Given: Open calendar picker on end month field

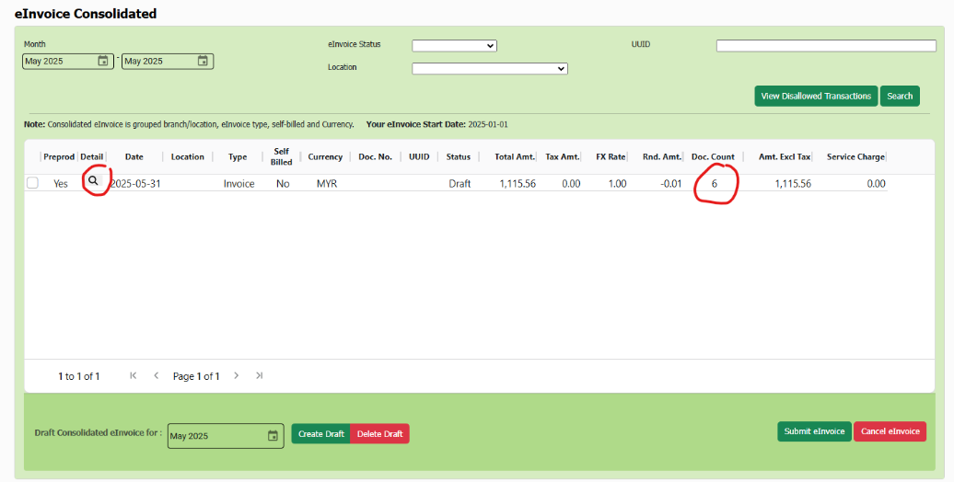Looking at the screenshot, I should 203,62.
